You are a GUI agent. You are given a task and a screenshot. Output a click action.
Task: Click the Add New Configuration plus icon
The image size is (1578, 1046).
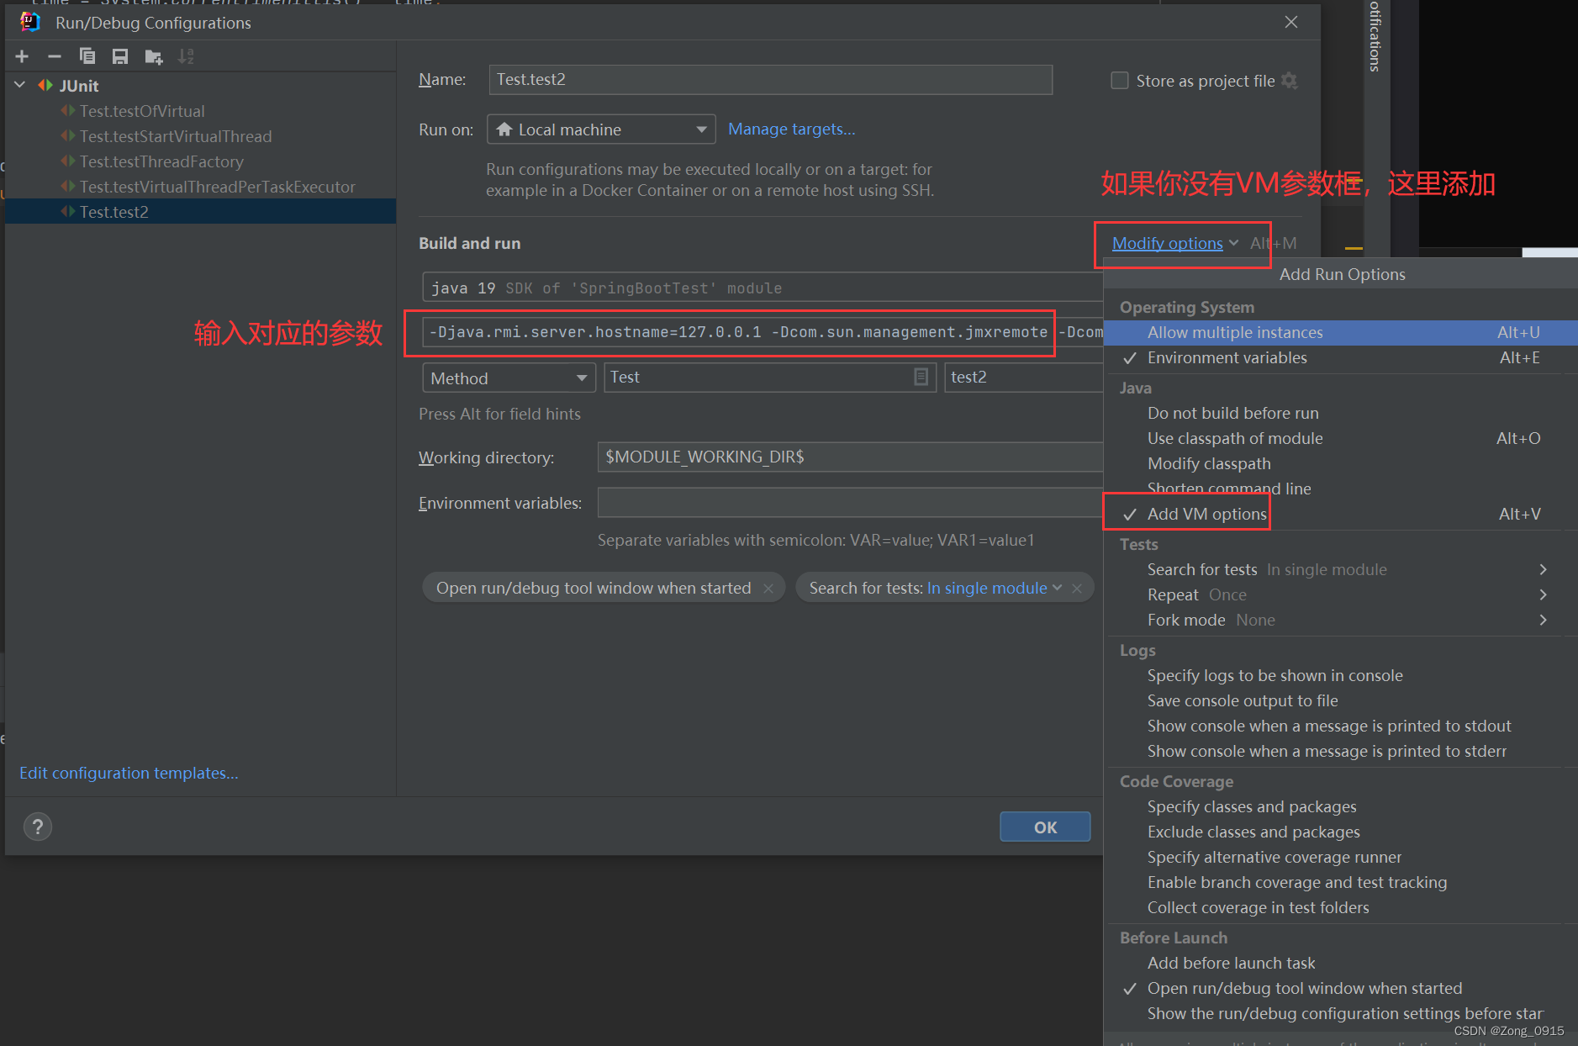pyautogui.click(x=22, y=56)
